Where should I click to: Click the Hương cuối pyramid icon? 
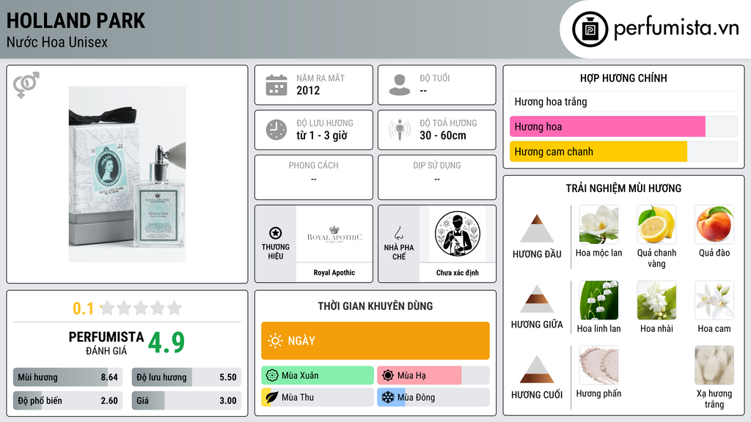click(x=537, y=369)
